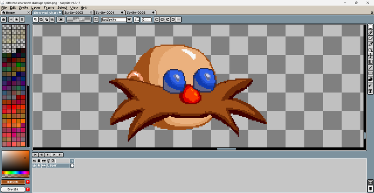Click the palette edit lock icon
Screen dimensions: 374x193
click(4, 20)
